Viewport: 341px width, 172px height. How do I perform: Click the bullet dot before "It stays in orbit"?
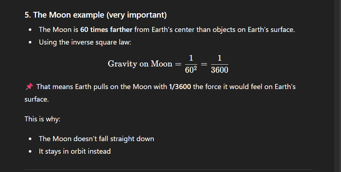pyautogui.click(x=31, y=152)
